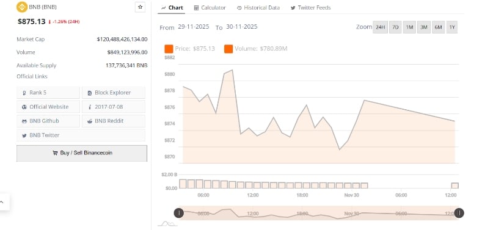Click the Official Links label
Image resolution: width=504 pixels, height=230 pixels.
point(32,76)
